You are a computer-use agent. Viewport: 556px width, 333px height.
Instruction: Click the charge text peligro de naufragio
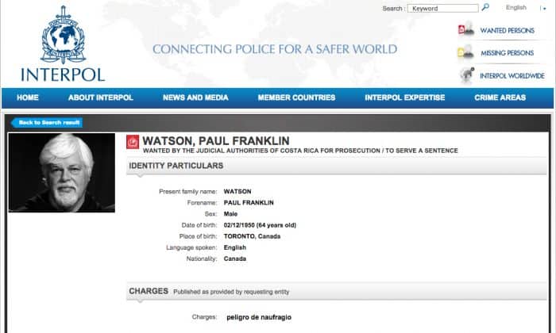(x=259, y=317)
